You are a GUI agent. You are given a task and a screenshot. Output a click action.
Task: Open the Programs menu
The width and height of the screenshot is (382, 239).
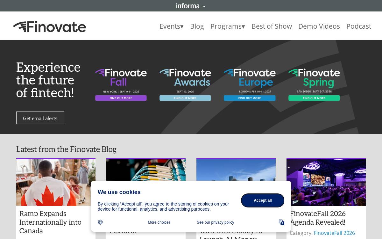pyautogui.click(x=228, y=26)
